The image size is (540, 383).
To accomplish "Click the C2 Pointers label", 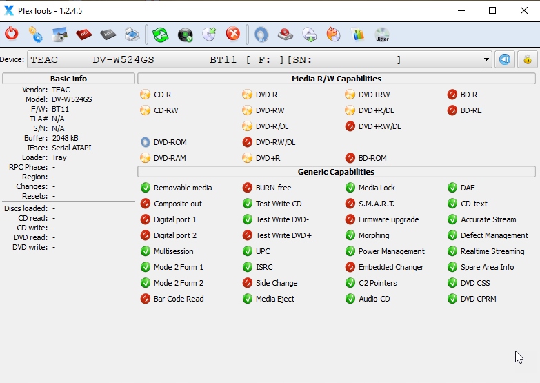I will (x=378, y=283).
